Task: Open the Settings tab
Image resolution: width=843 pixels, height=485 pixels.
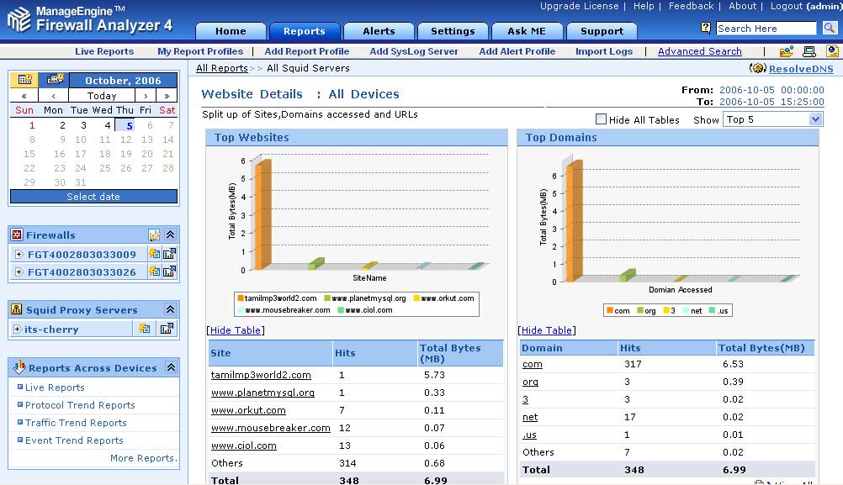Action: click(x=453, y=31)
